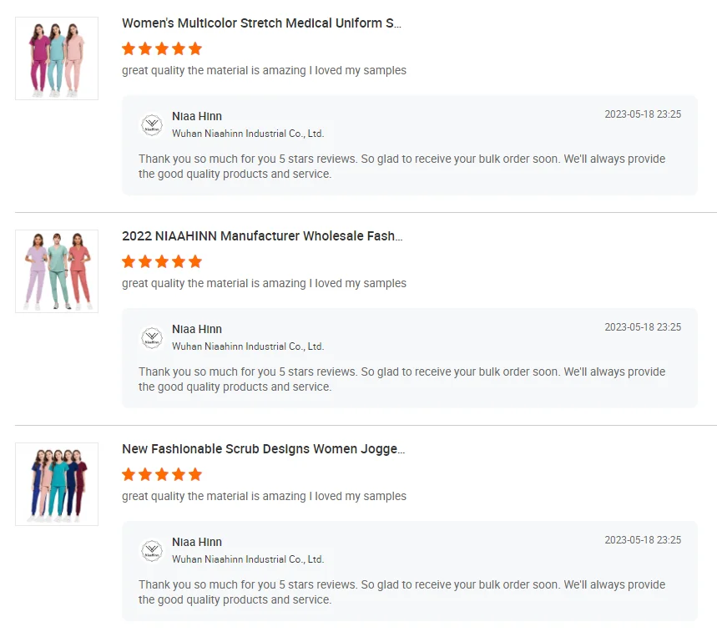Screen dimensions: 717x637
Task: Open the New Fashionable Scrub Designs thumbnail
Action: (57, 484)
